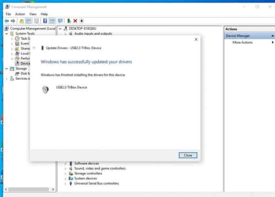Image resolution: width=275 pixels, height=197 pixels.
Task: Select Device Manager in the console tree
Action: [25, 64]
